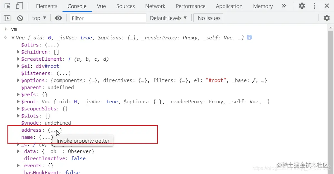Show more tabs with the double chevron

click(x=284, y=6)
